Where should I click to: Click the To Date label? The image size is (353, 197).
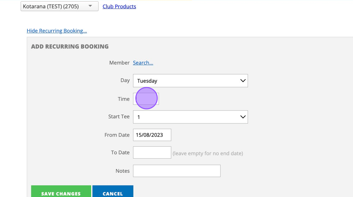coord(120,152)
